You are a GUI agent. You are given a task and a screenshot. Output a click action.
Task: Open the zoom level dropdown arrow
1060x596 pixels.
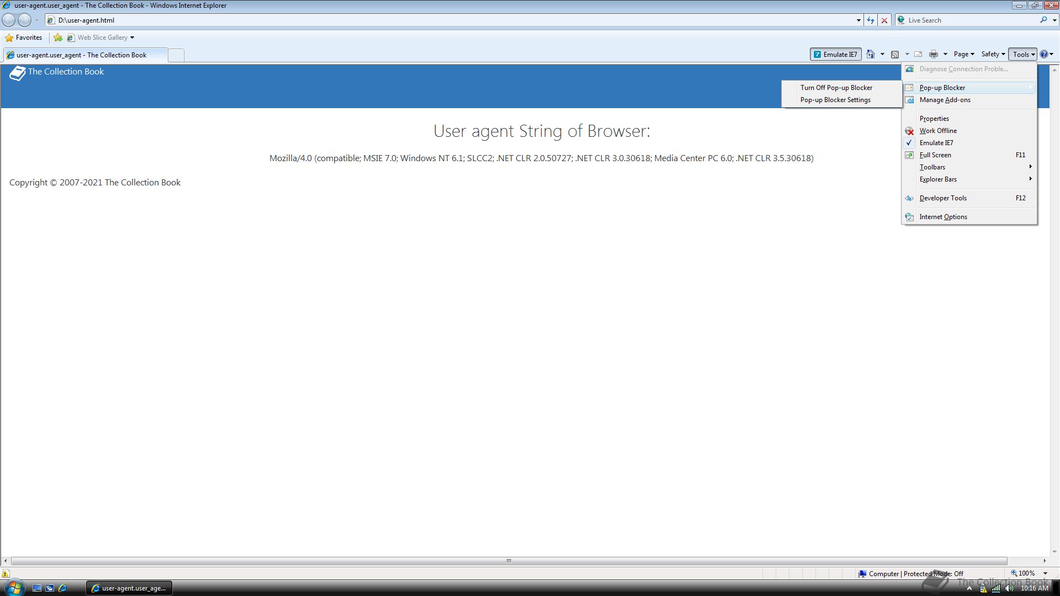click(1045, 573)
